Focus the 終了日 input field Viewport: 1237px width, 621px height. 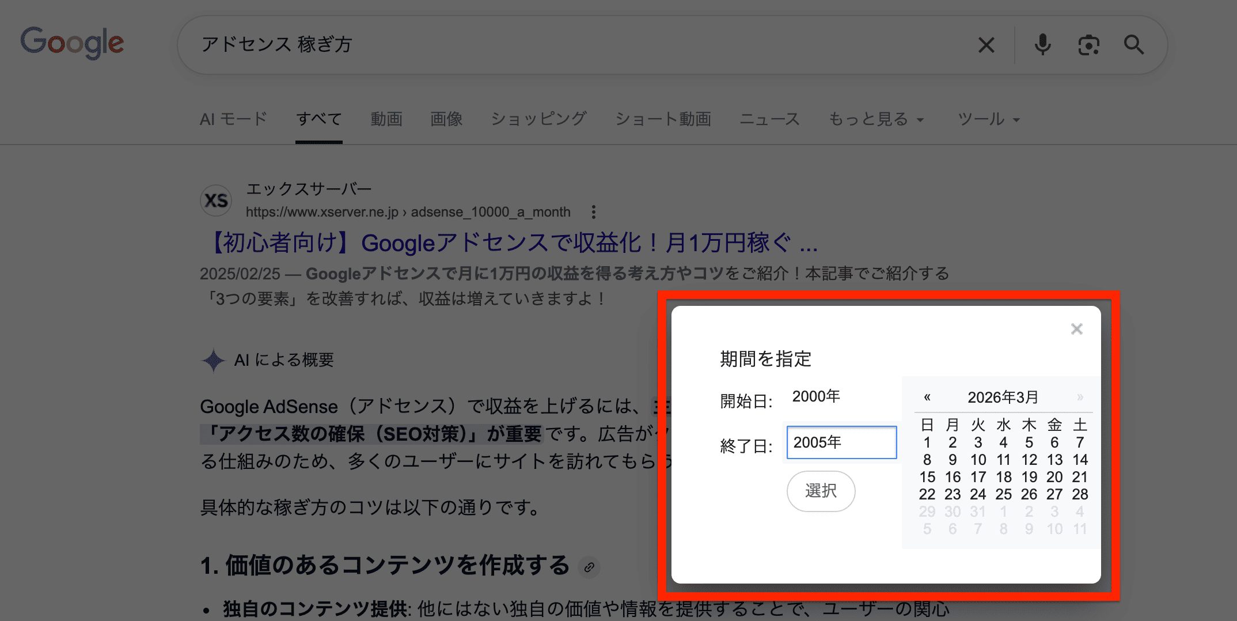coord(841,442)
